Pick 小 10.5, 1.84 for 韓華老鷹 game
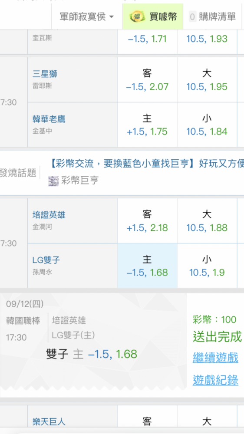The width and height of the screenshot is (244, 434). point(207,125)
